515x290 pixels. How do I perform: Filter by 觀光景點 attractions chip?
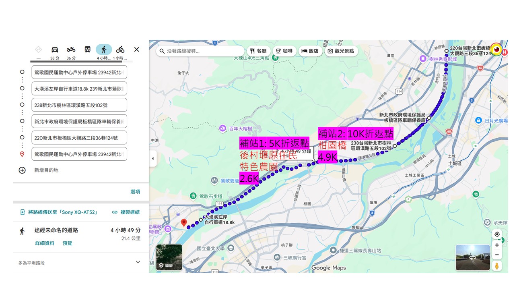click(x=341, y=51)
